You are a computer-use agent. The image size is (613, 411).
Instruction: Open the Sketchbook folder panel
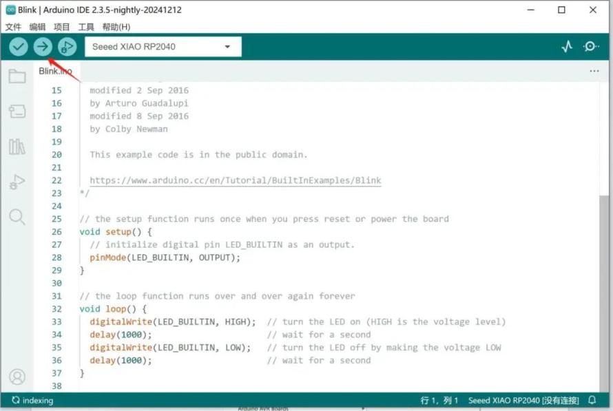pyautogui.click(x=17, y=76)
